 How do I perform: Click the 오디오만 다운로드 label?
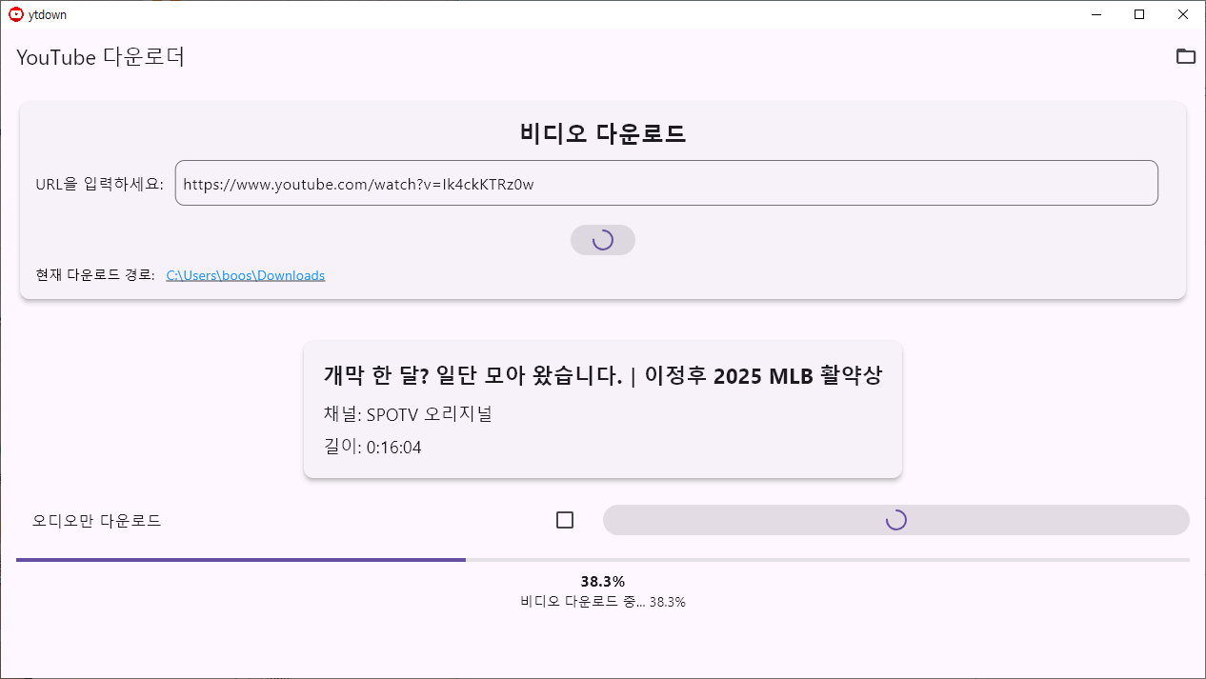coord(97,521)
